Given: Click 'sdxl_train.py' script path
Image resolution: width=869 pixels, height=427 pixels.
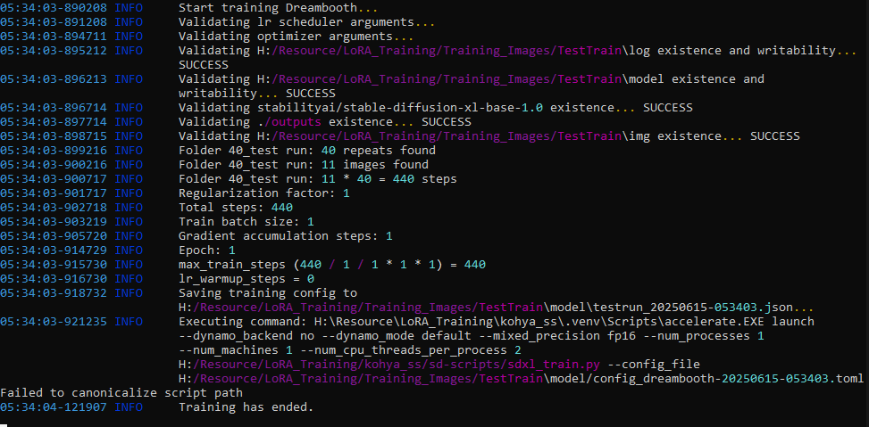Looking at the screenshot, I should [555, 364].
